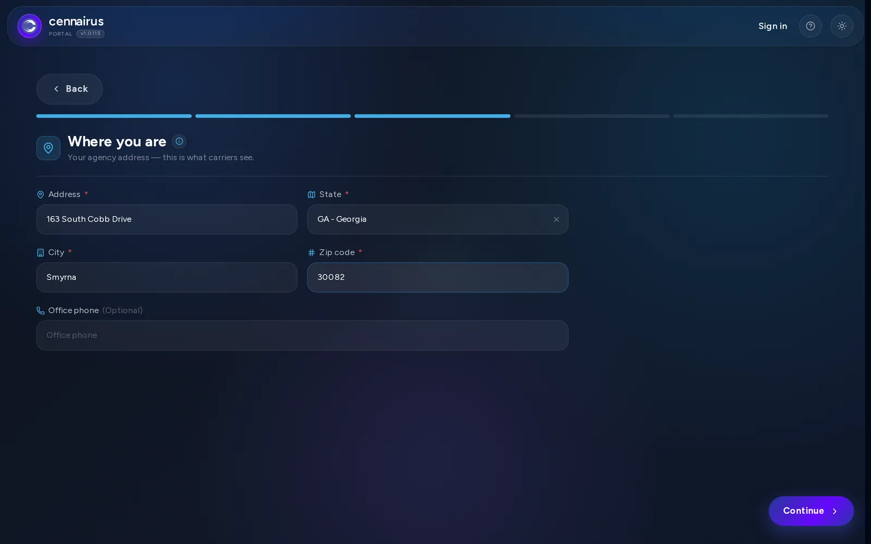Go Back to the previous step
Screen dimensions: 871x544
point(69,89)
